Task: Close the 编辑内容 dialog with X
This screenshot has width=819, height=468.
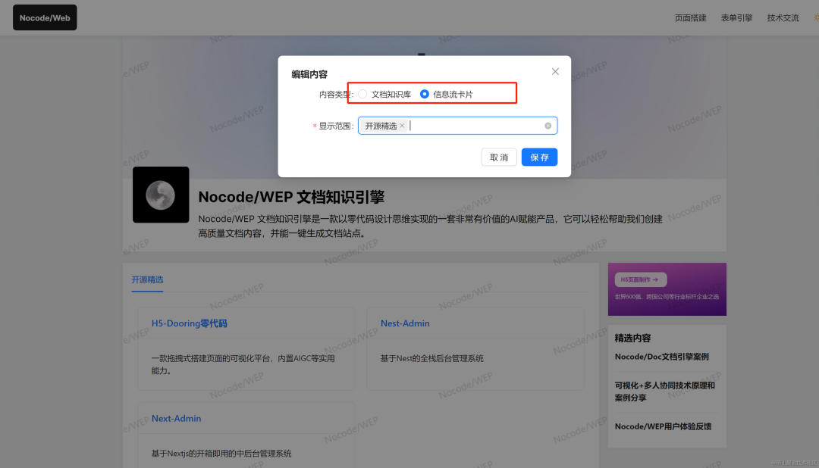Action: (555, 71)
